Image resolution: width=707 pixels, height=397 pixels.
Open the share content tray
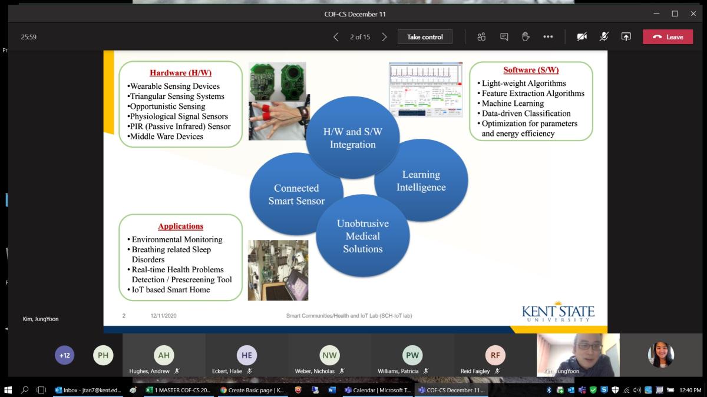[626, 36]
